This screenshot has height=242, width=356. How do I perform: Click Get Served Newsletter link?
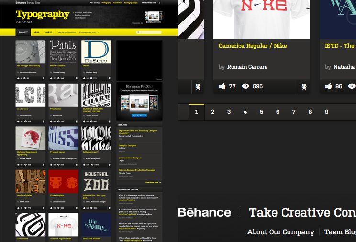[x=67, y=32]
